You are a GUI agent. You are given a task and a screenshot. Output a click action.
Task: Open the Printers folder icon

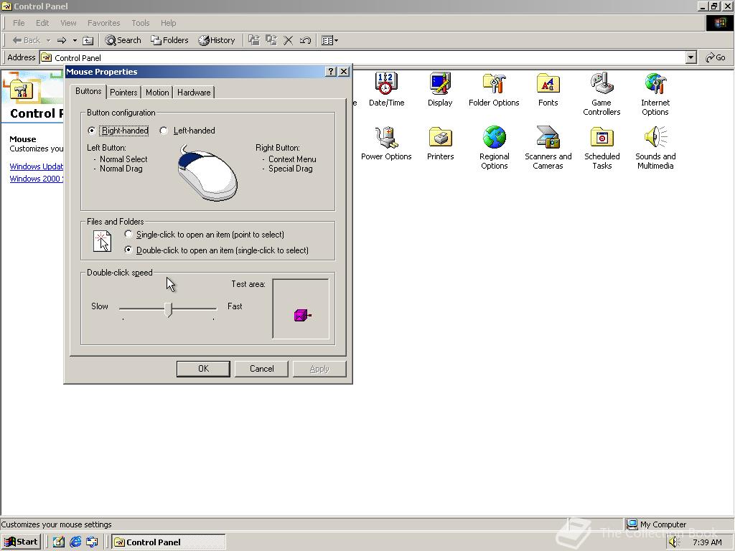[x=440, y=143]
